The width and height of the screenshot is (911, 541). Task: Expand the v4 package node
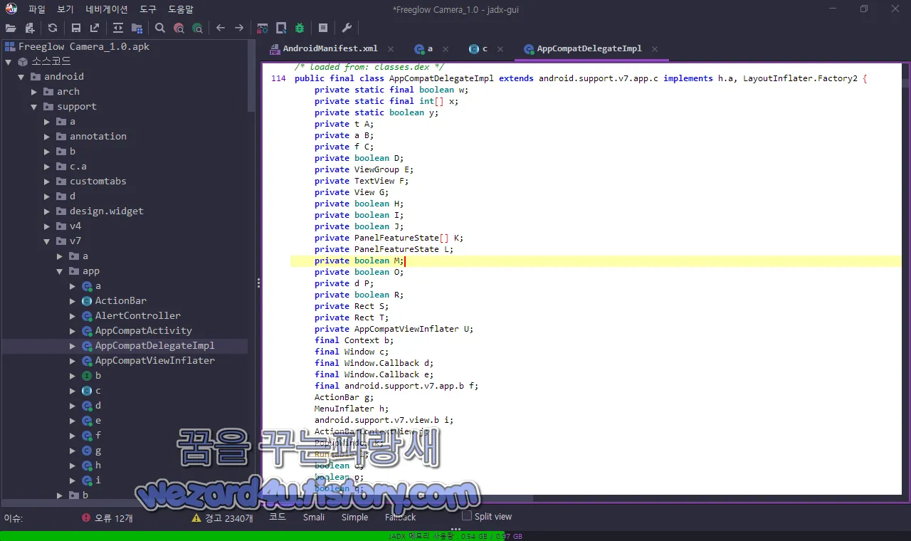coord(47,226)
